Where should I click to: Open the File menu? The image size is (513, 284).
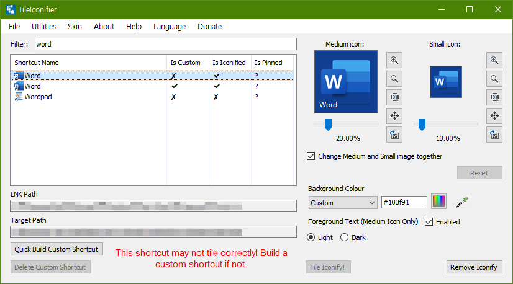[14, 27]
